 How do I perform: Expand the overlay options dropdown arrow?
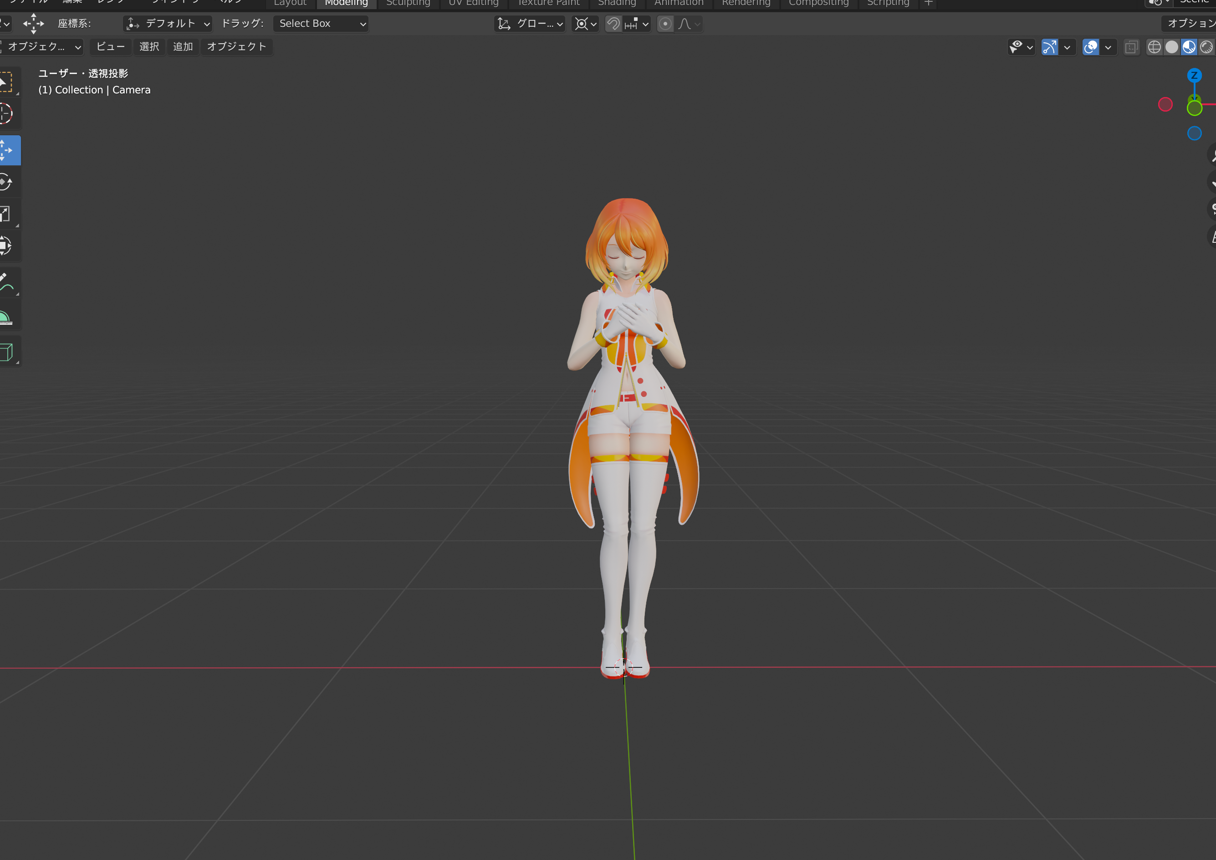tap(1108, 47)
